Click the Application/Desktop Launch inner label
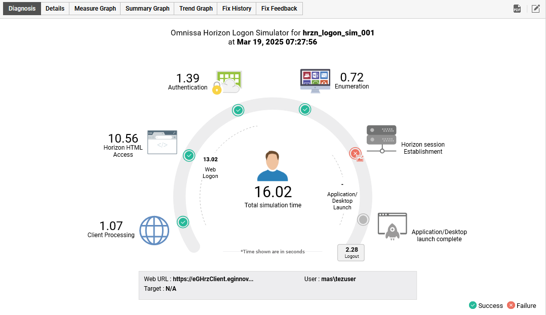546x315 pixels. tap(342, 201)
